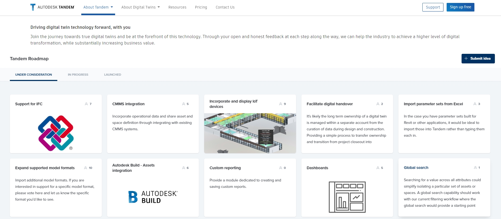The height and width of the screenshot is (219, 501).
Task: Expand the About Tandem dropdown menu
Action: tap(98, 7)
